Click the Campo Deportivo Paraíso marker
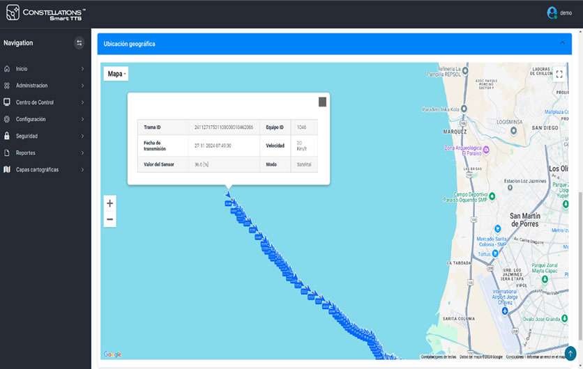The width and height of the screenshot is (583, 369). [492, 196]
